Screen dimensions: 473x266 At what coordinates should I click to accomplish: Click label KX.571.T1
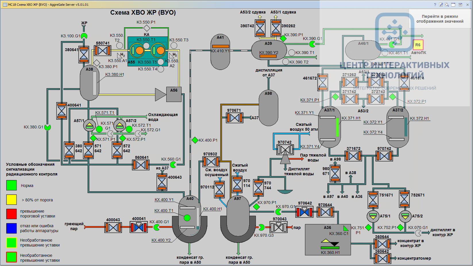point(105,113)
